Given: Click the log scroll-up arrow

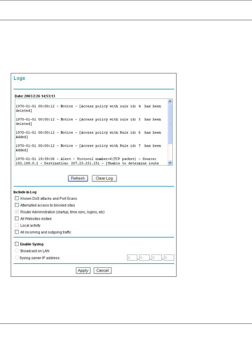Looking at the screenshot, I should pyautogui.click(x=170, y=101).
